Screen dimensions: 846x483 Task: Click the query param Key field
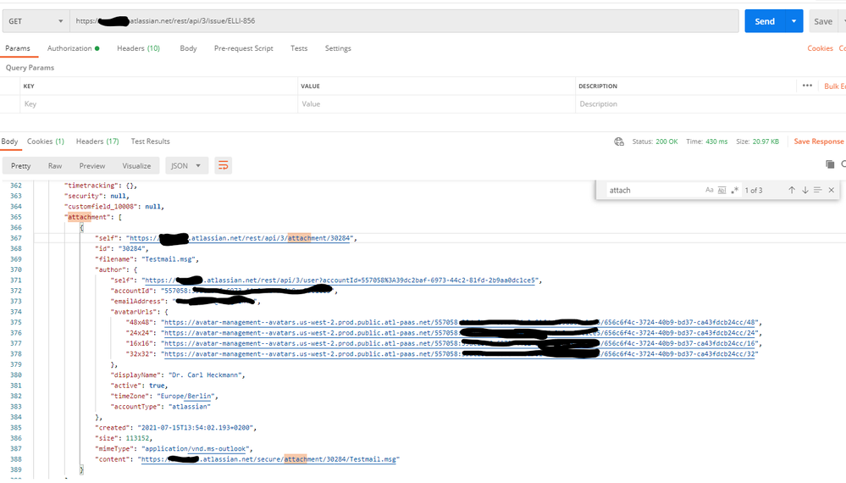click(x=159, y=103)
